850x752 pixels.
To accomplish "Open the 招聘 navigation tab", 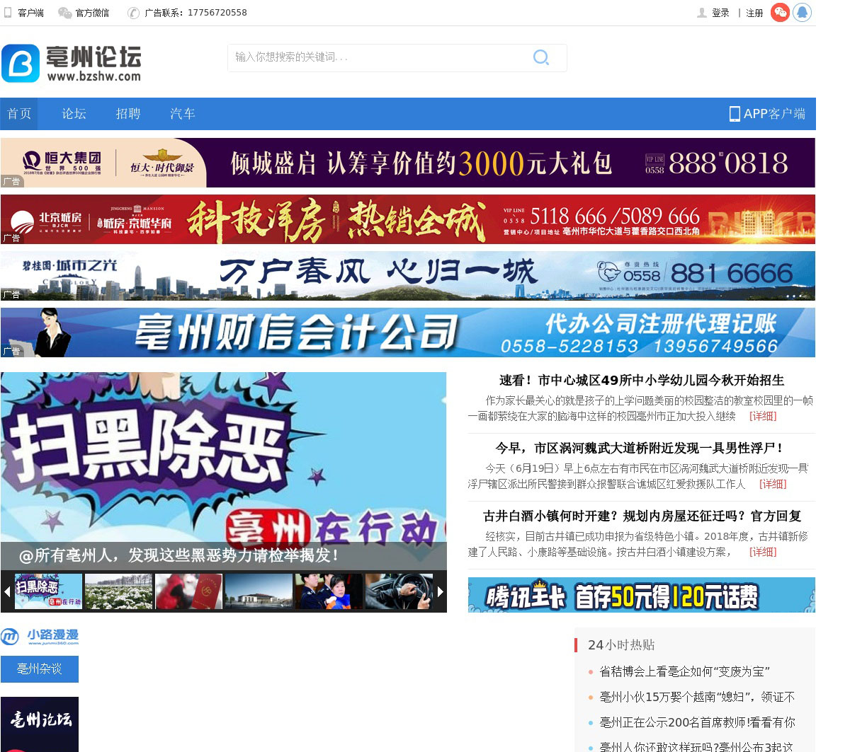I will tap(128, 114).
